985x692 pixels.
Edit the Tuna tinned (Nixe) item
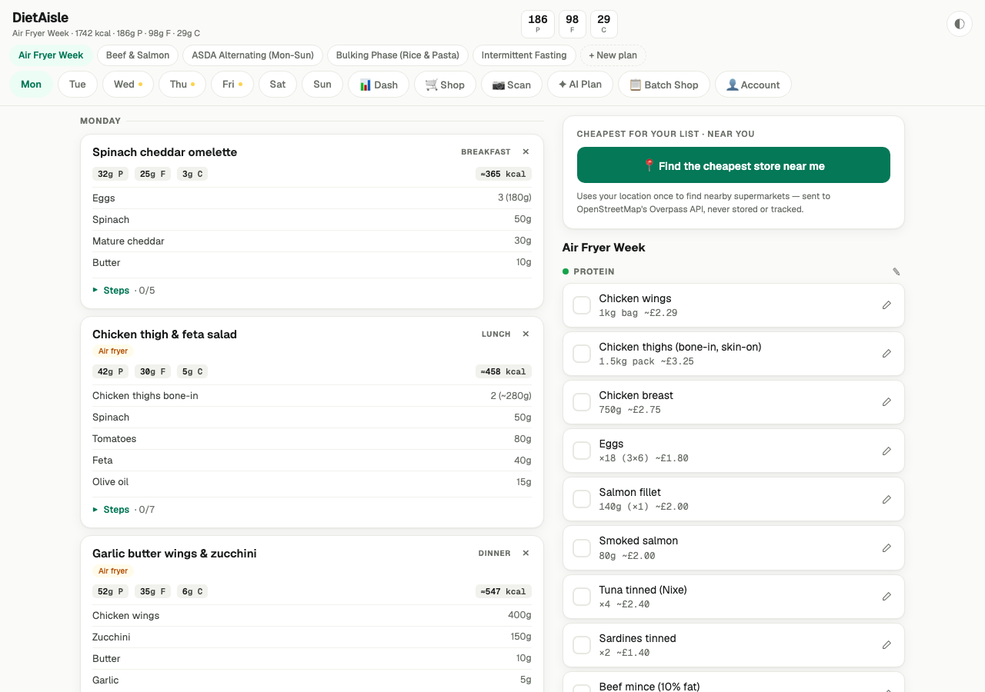pyautogui.click(x=886, y=597)
